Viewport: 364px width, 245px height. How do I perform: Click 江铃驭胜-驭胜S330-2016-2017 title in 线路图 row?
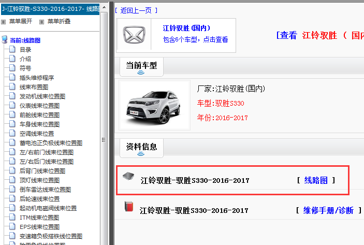coord(195,180)
